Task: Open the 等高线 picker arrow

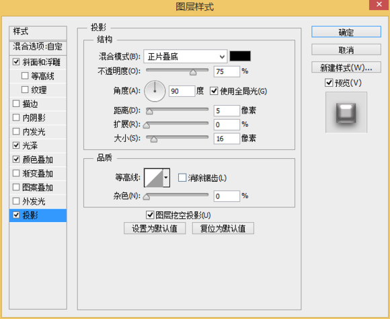Action: 166,178
